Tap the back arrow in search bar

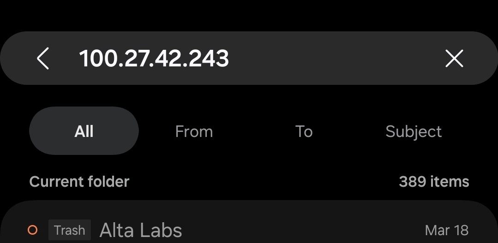[x=43, y=59]
